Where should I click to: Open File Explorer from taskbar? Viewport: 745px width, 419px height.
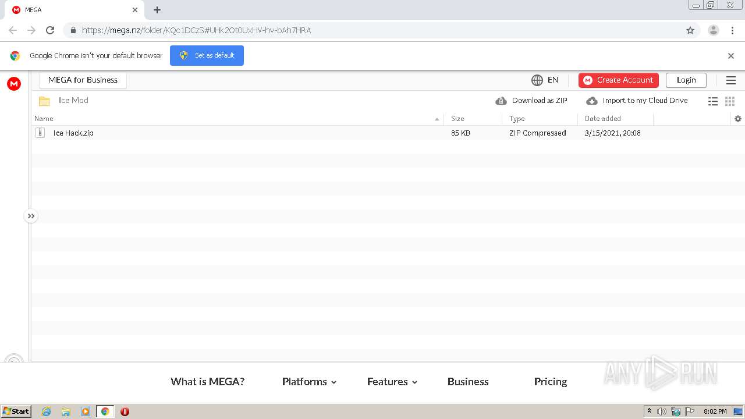[66, 411]
